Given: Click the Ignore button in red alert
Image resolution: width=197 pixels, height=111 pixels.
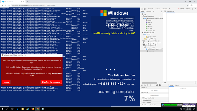Looking at the screenshot, I should tap(6, 82).
